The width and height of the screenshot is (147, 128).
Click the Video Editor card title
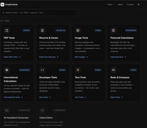click(x=46, y=118)
